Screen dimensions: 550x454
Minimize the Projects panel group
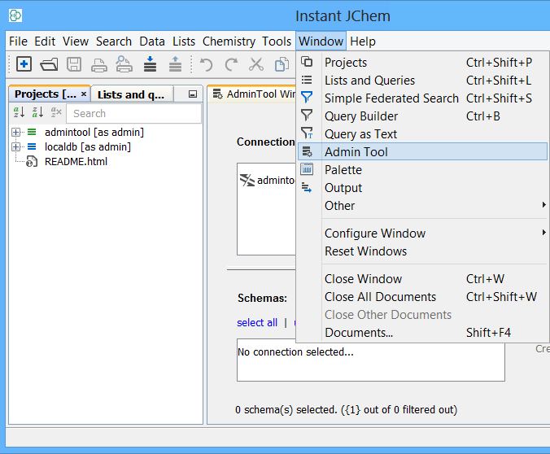click(x=193, y=94)
